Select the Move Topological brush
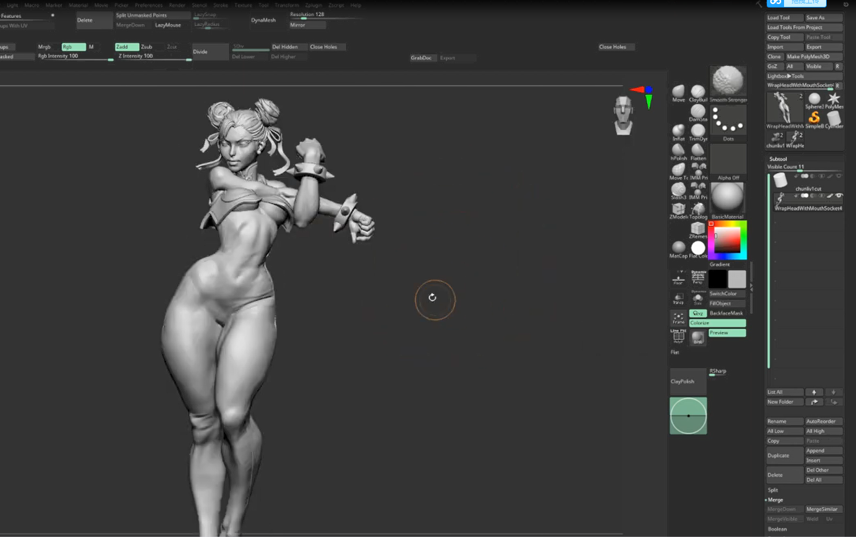The height and width of the screenshot is (537, 856). pos(679,172)
